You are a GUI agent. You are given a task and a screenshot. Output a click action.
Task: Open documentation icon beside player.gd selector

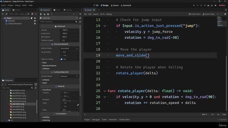tap(80, 18)
